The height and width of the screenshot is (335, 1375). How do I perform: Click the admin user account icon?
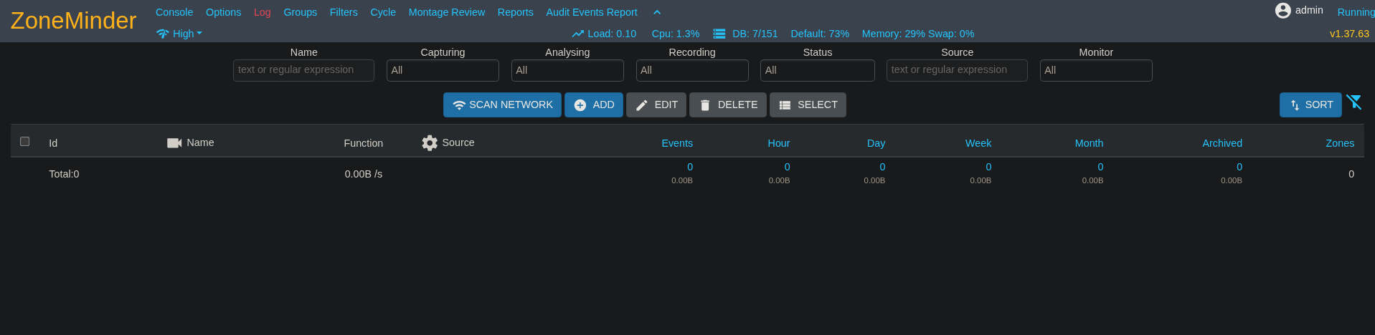[x=1283, y=10]
